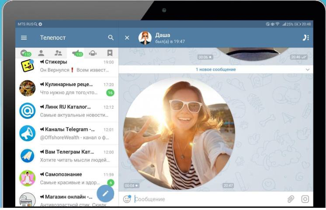Switch to the bots tab

(93, 53)
